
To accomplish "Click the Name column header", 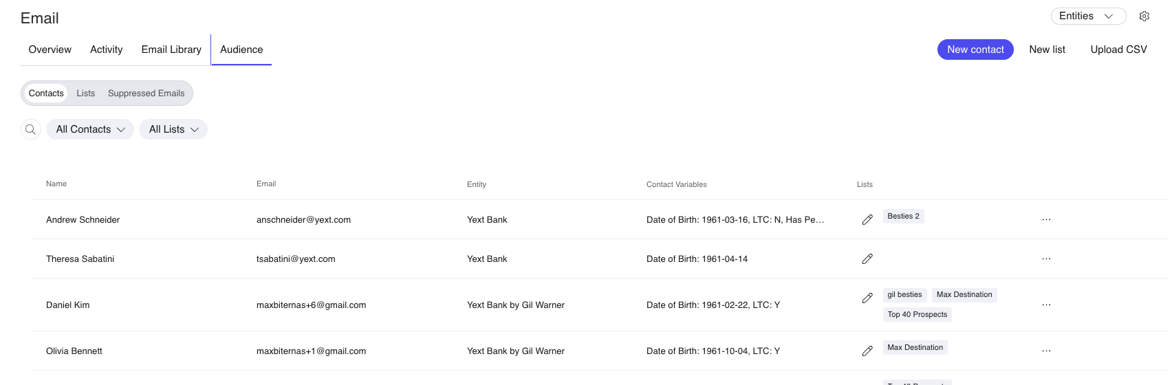I will click(x=56, y=184).
